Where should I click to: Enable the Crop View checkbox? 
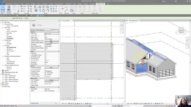coord(45,53)
